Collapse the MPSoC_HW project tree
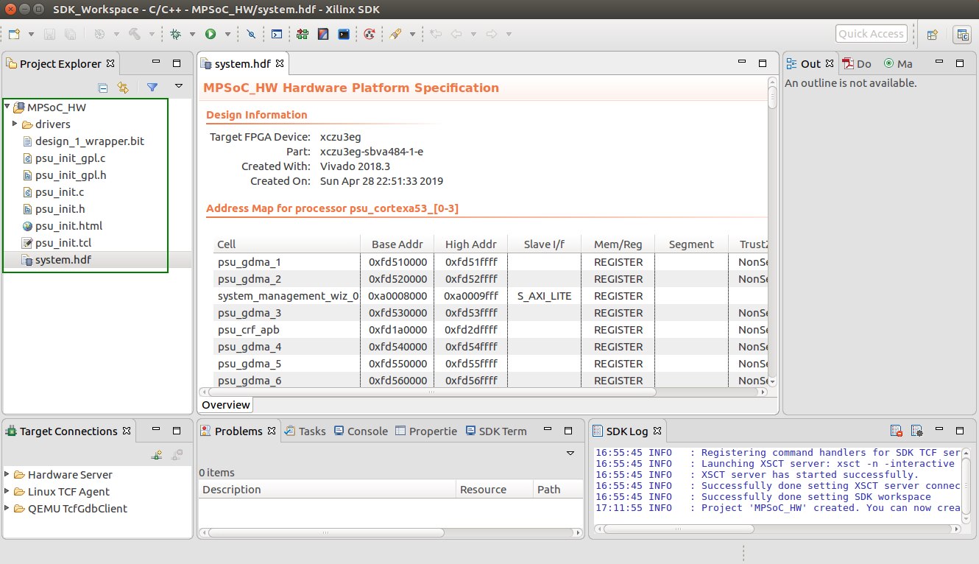The image size is (979, 564). [x=7, y=107]
